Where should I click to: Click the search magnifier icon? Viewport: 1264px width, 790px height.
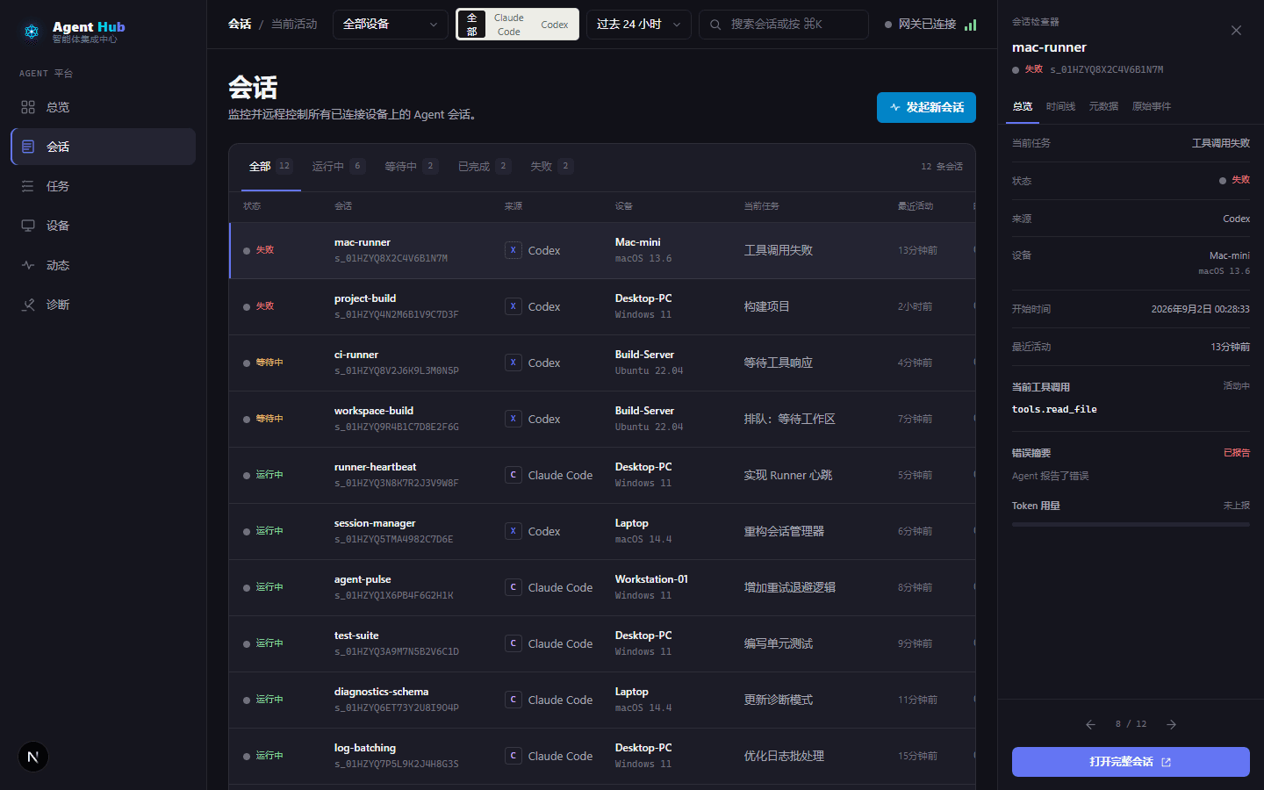click(715, 25)
